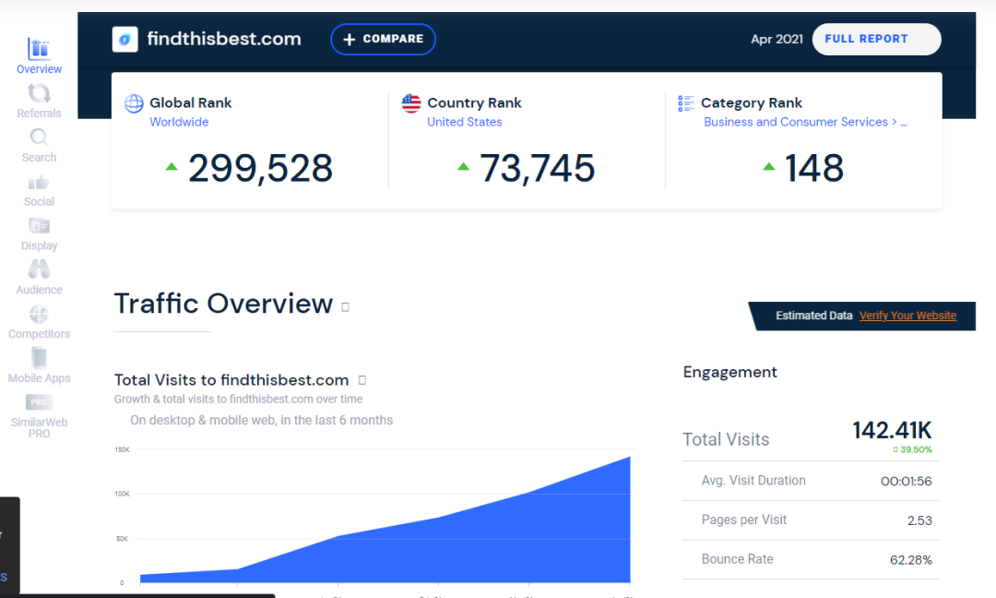Select the Social thumbs-up icon
Image resolution: width=996 pixels, height=598 pixels.
pos(39,183)
